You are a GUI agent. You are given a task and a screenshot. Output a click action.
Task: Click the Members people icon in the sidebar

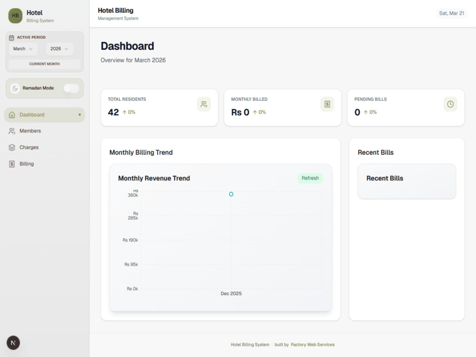pos(12,131)
